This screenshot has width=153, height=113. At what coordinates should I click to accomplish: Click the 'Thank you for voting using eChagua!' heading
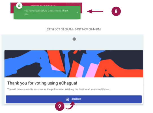(42, 83)
